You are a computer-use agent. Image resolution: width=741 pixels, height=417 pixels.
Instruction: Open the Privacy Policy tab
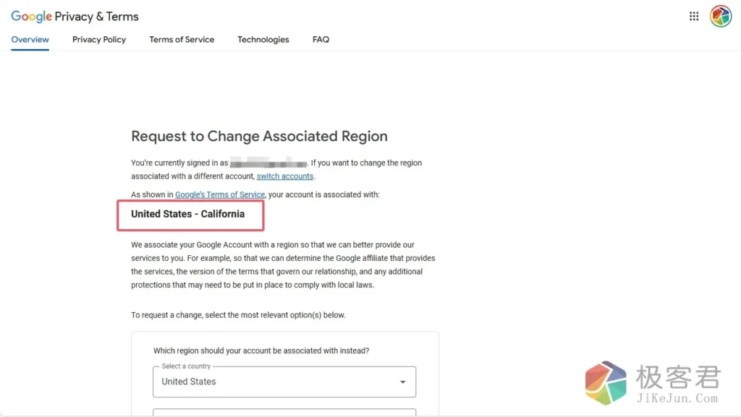coord(99,40)
